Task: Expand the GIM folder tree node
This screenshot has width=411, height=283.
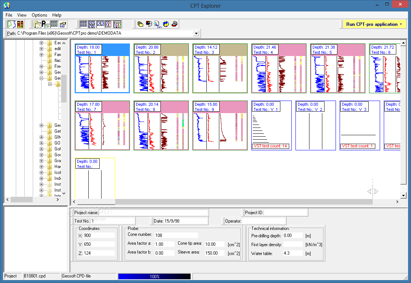Action: coord(42,137)
